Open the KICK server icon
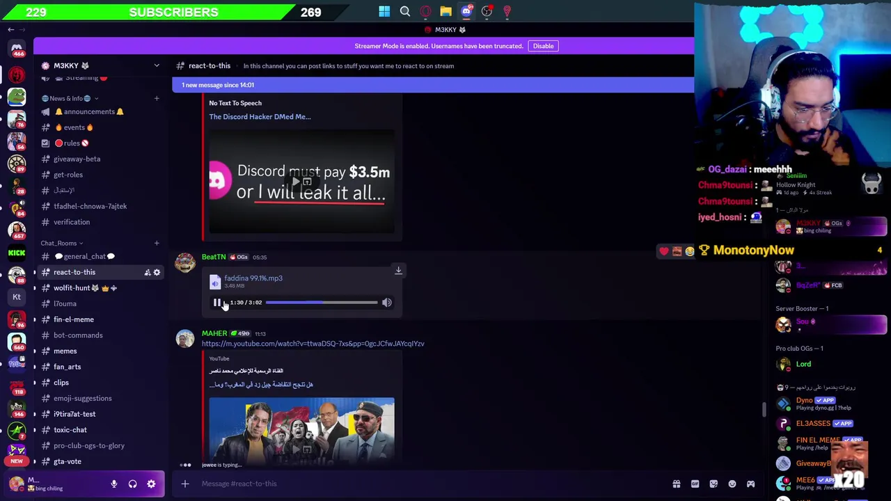Viewport: 891px width, 501px height. click(17, 253)
